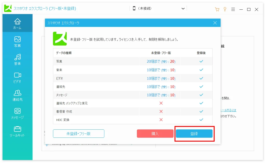Select the 連絡先 contacts sidebar icon

click(17, 95)
